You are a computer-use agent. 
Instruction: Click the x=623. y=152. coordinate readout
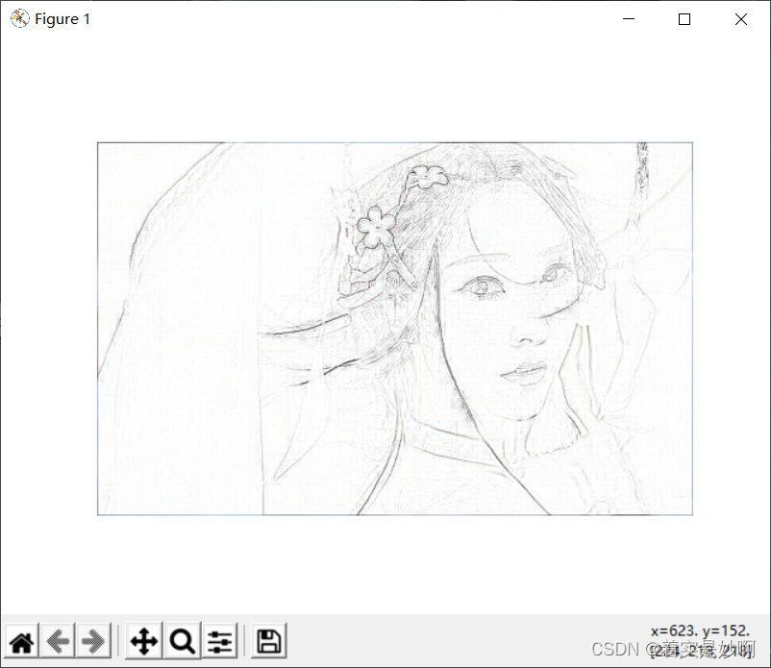coord(700,631)
